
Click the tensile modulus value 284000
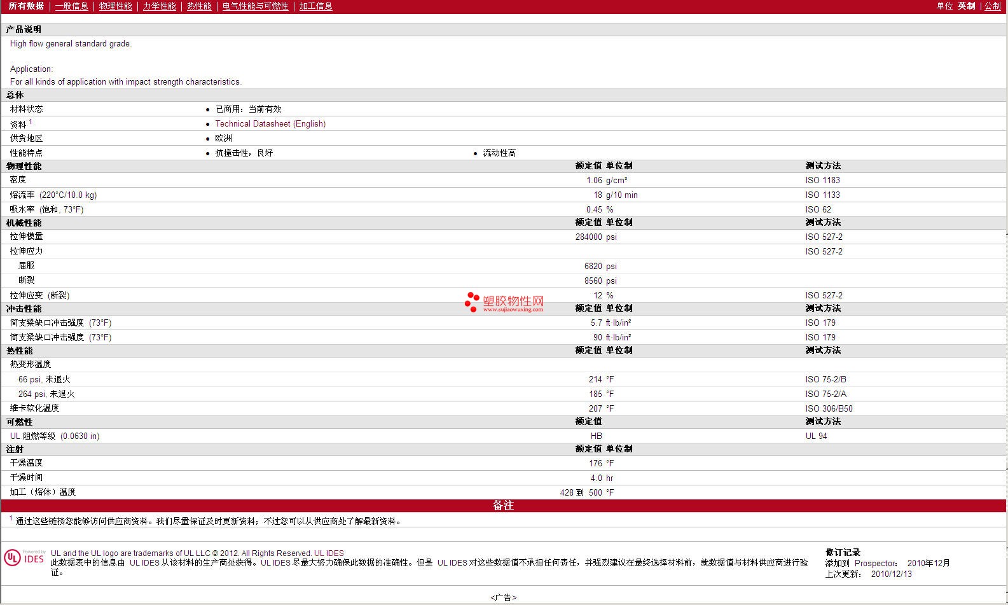coord(589,237)
